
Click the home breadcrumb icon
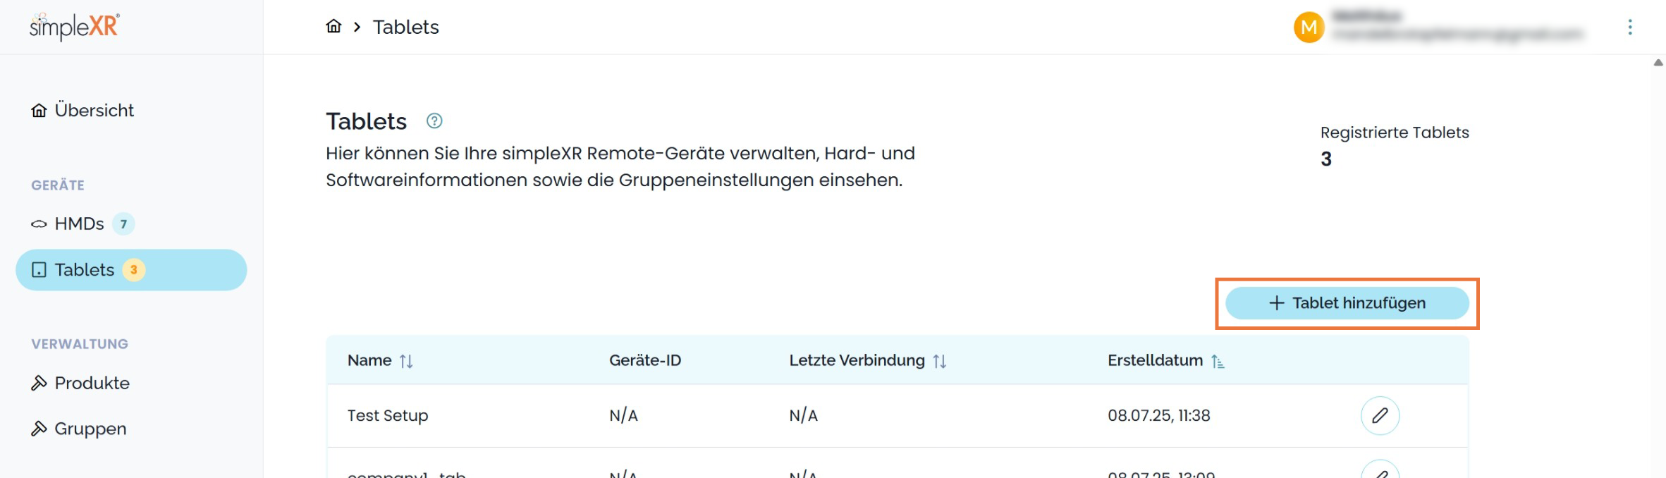pyautogui.click(x=333, y=27)
